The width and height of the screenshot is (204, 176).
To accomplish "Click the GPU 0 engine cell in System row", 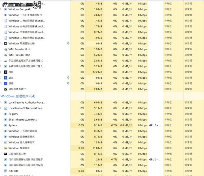I will coord(155,125).
